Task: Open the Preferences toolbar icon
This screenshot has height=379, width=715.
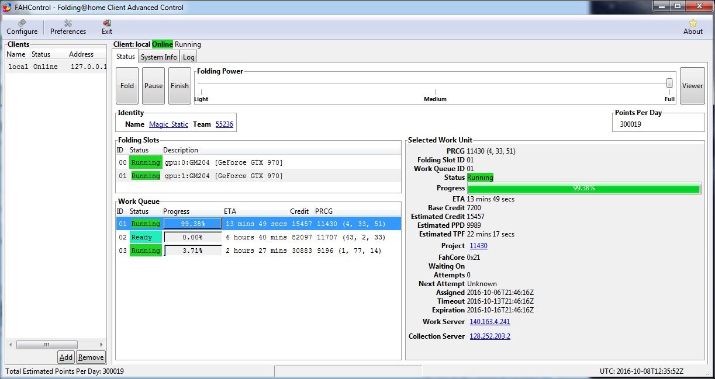Action: pyautogui.click(x=68, y=27)
